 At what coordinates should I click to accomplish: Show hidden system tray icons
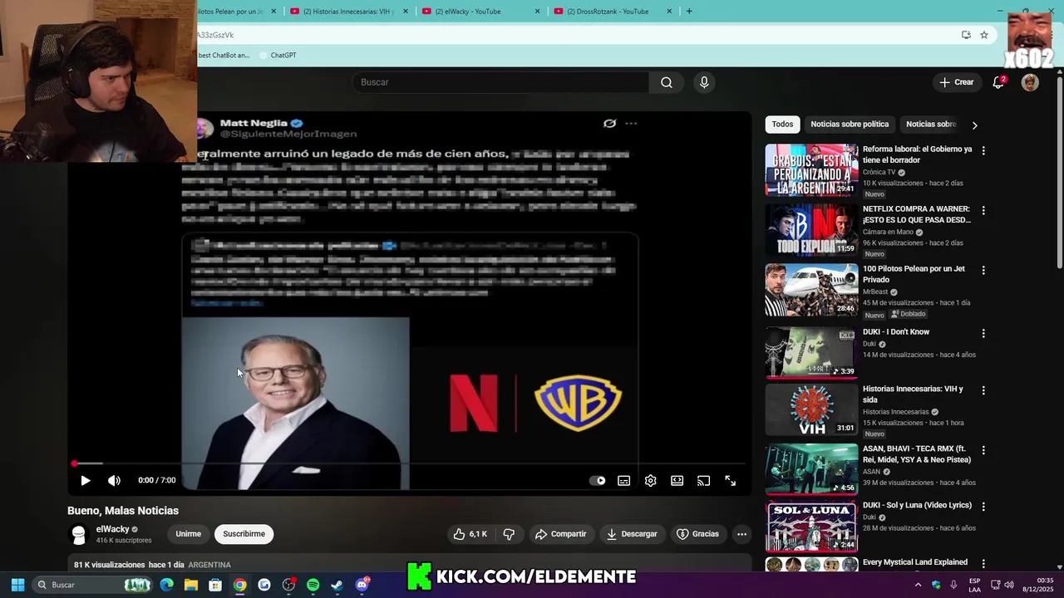tap(919, 585)
